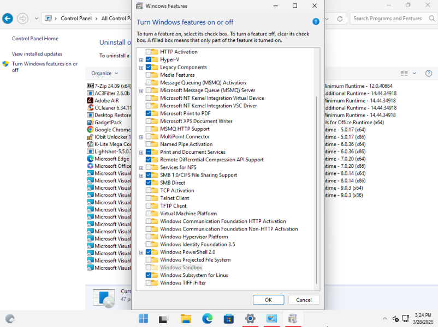
Task: Open View installed updates link
Action: click(37, 54)
